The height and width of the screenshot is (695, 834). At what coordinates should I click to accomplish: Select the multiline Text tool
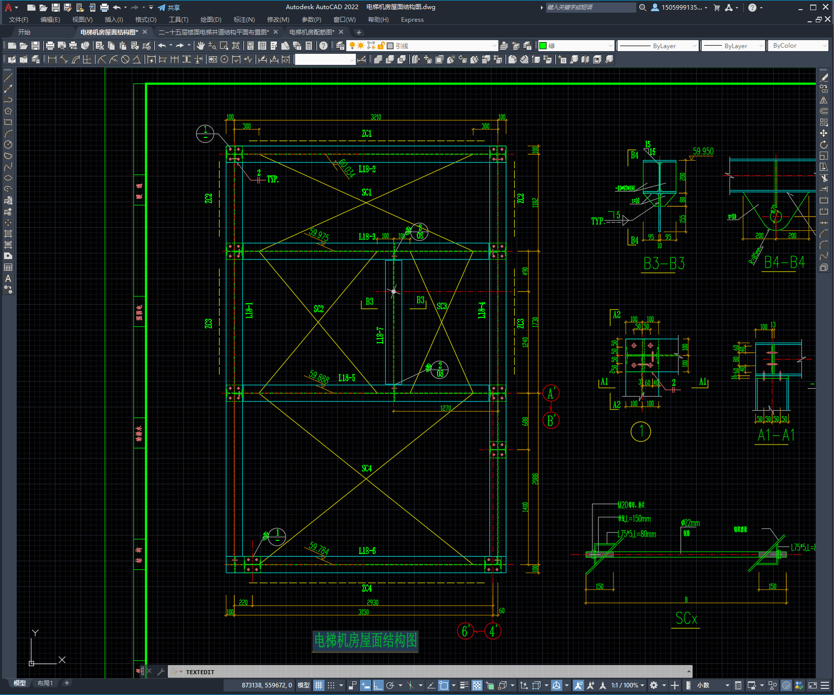[8, 278]
